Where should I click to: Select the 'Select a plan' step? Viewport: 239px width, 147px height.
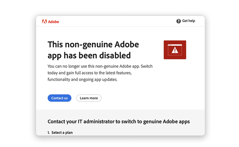[x=62, y=132]
